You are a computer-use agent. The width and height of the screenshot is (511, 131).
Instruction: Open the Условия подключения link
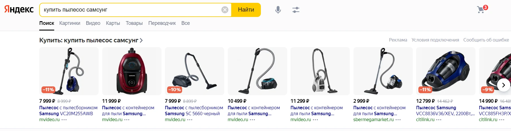[435, 40]
